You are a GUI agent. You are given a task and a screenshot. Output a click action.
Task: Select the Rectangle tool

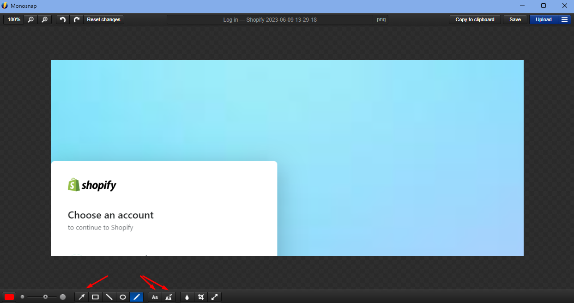95,297
